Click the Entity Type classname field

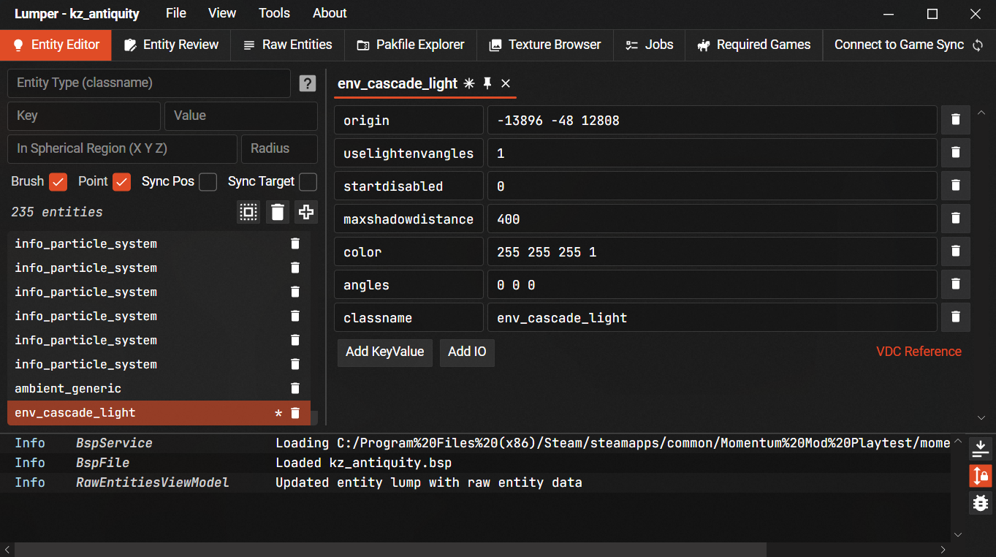click(x=149, y=83)
